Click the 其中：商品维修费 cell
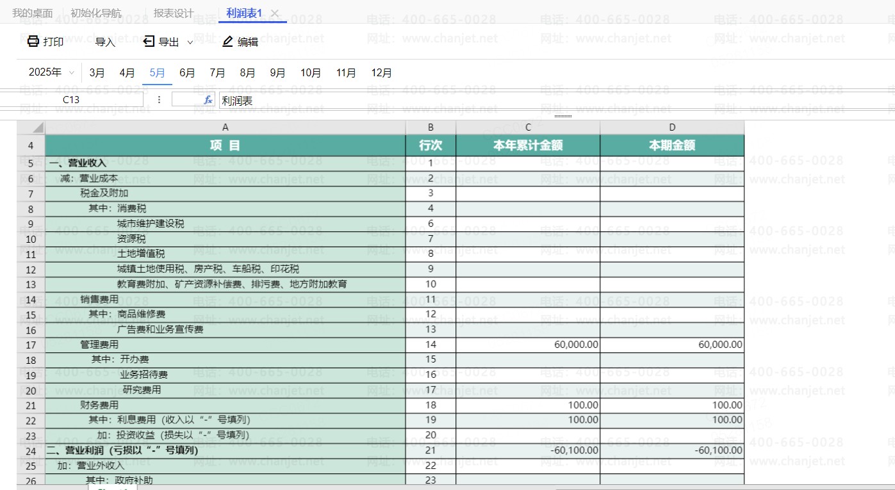 tap(226, 314)
